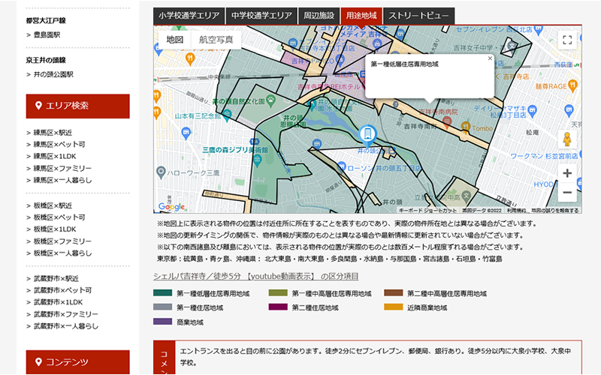The width and height of the screenshot is (601, 375).
Task: Open the ストリートビュー tab
Action: (418, 16)
